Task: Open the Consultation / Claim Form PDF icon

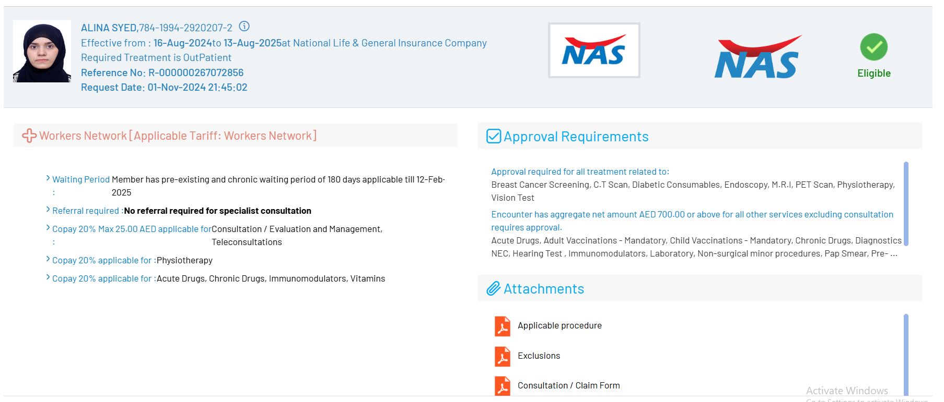Action: [x=502, y=386]
